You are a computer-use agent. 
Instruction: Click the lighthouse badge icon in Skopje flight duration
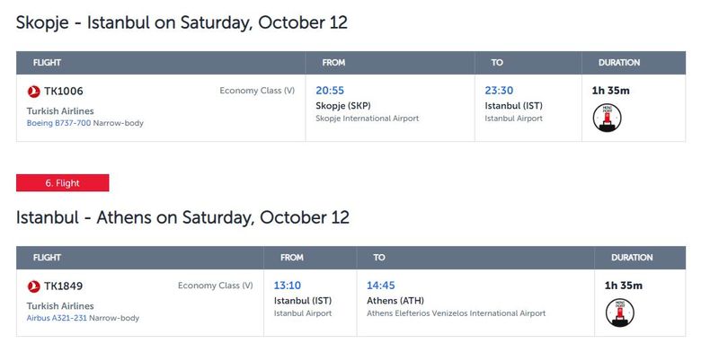point(608,118)
